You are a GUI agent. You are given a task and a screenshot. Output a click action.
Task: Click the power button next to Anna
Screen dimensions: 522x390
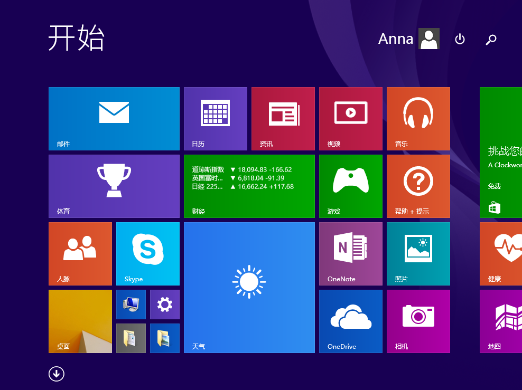coord(460,39)
